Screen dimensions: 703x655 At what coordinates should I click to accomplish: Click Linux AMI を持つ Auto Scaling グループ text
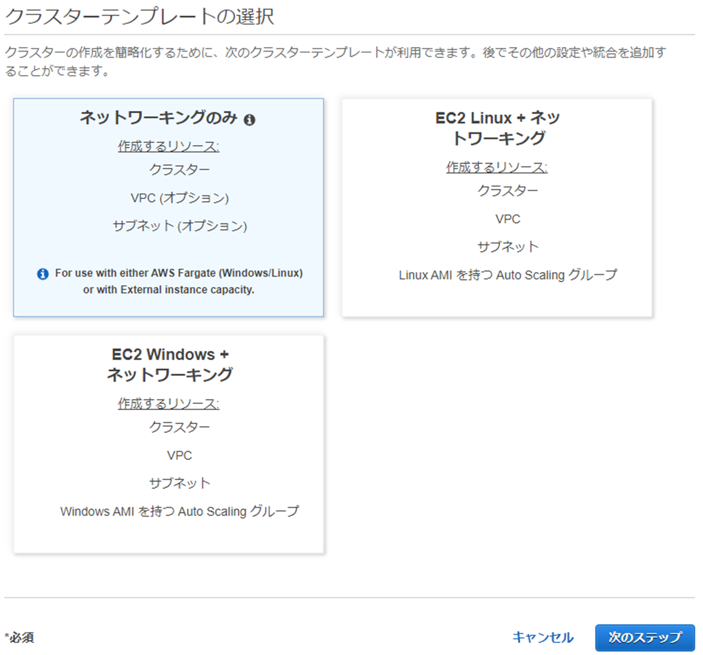pos(508,275)
